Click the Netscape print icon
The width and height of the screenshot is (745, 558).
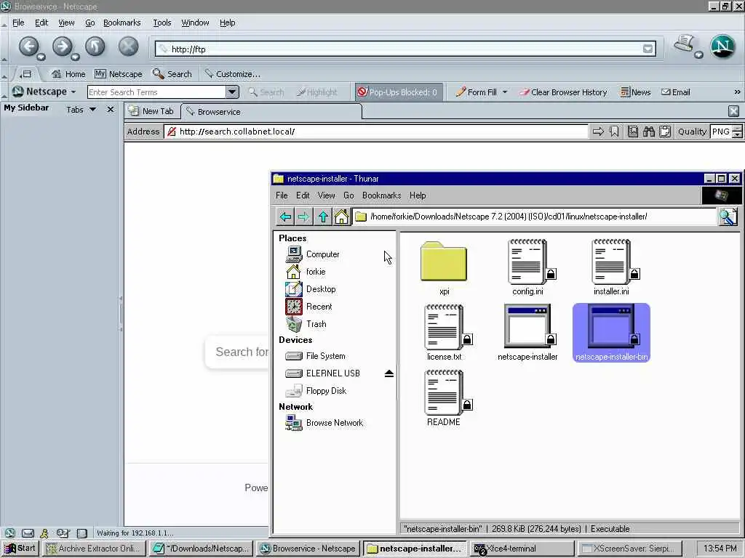pyautogui.click(x=684, y=44)
